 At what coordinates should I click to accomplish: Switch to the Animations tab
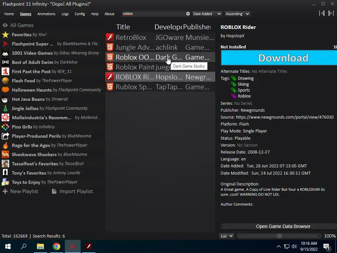(46, 14)
